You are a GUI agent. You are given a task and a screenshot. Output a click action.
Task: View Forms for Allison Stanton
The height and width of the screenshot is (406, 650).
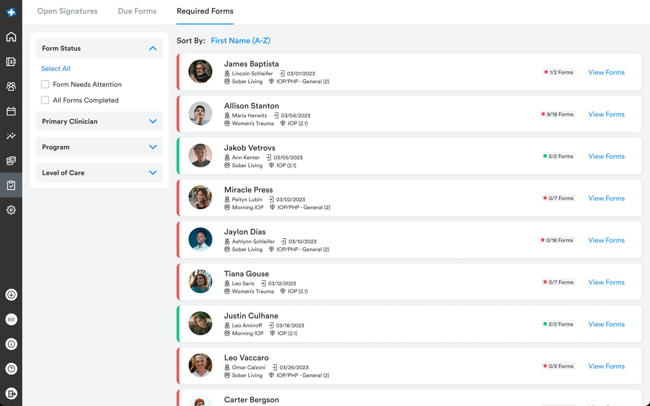pos(606,114)
